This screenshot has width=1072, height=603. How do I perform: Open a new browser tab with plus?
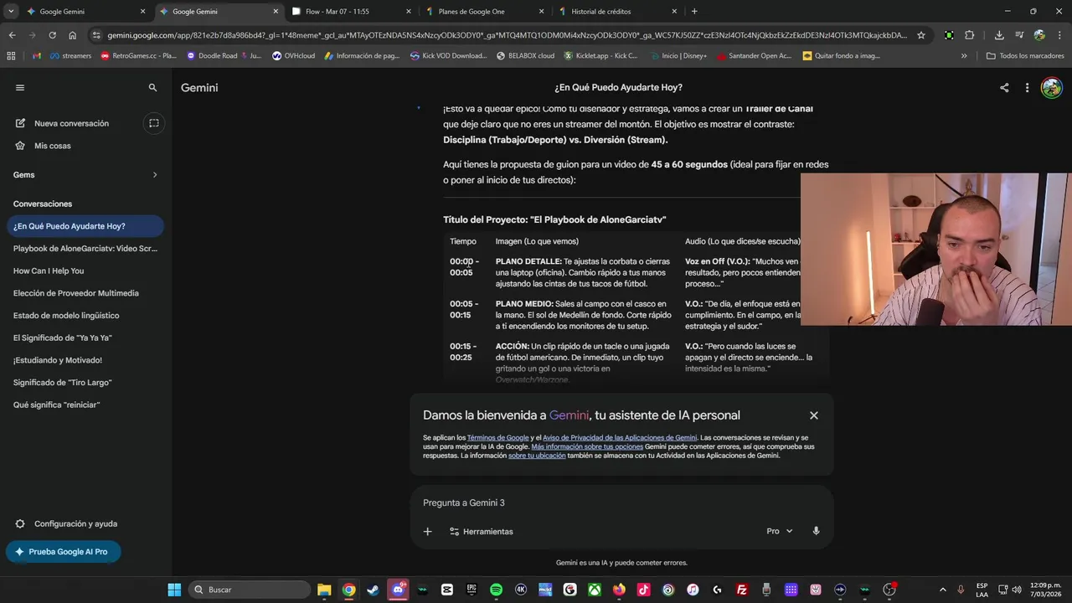click(694, 12)
